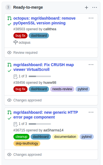Click the 1 of 3 progress bar on HTTP error card
The width and height of the screenshot is (103, 165).
pos(40,124)
